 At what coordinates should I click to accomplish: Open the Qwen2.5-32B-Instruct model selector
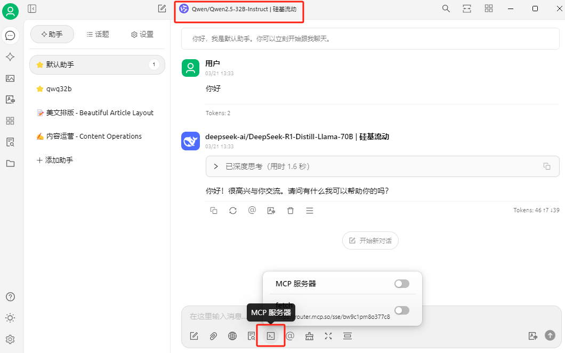click(x=238, y=9)
